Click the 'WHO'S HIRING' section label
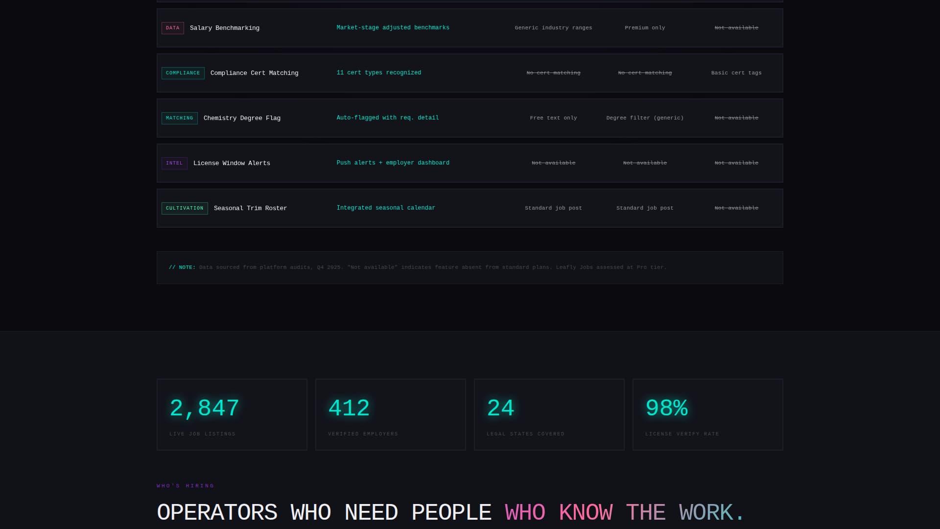The height and width of the screenshot is (529, 940). click(x=186, y=486)
